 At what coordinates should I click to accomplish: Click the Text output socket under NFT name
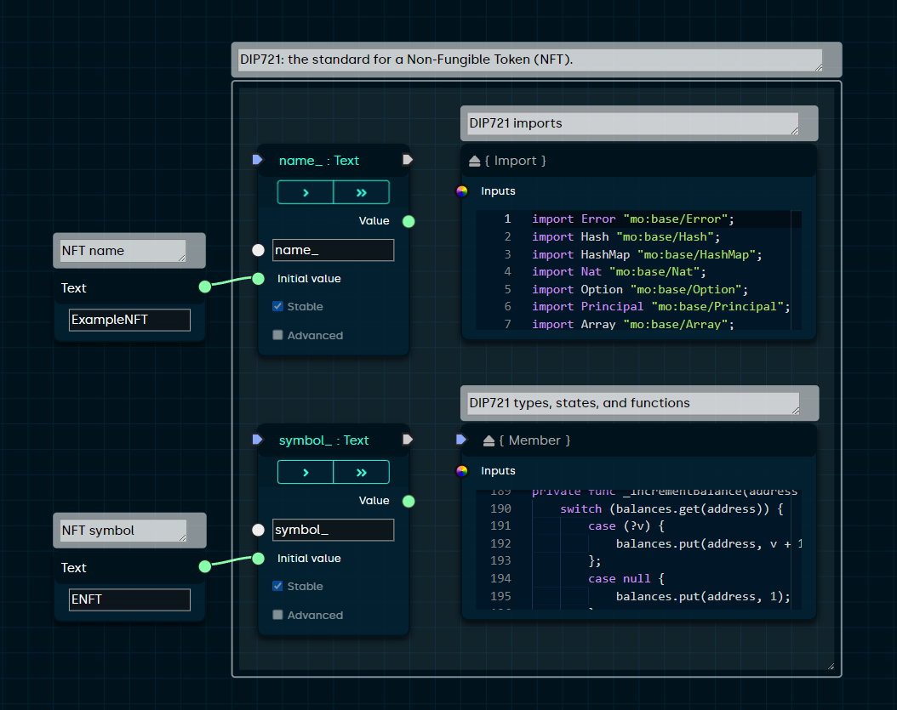[x=205, y=287]
